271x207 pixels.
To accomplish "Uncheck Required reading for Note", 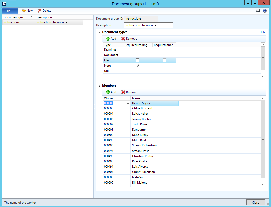I will point(138,66).
